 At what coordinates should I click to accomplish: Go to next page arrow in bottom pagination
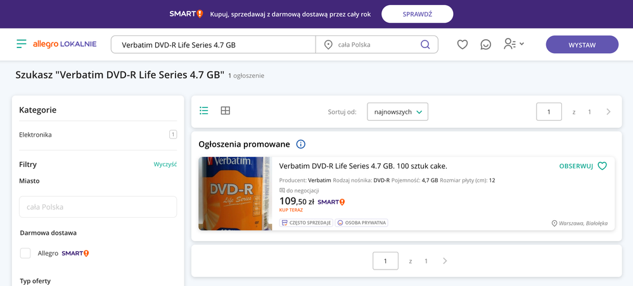click(x=445, y=261)
